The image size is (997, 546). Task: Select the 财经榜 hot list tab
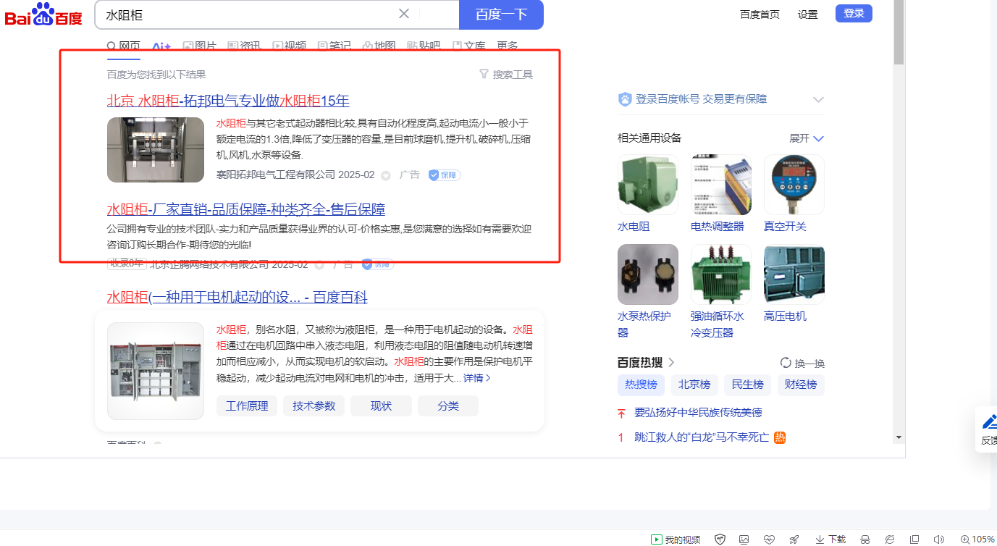point(800,385)
